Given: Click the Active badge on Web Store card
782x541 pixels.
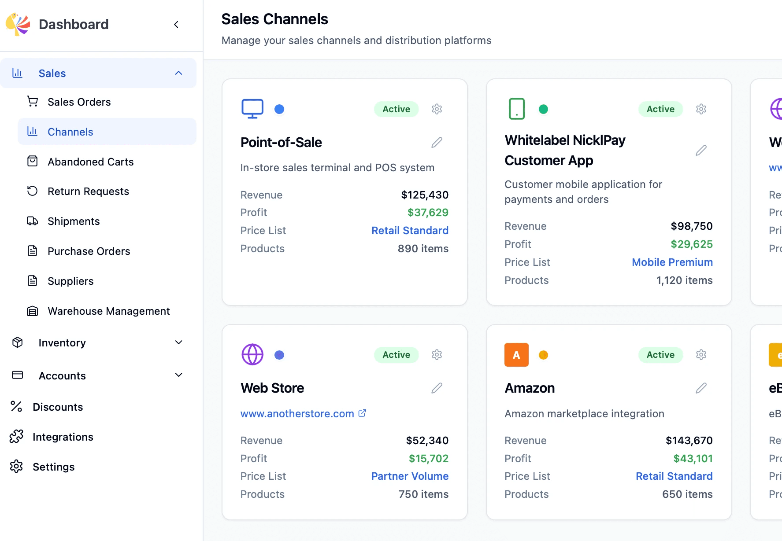Looking at the screenshot, I should [x=397, y=355].
